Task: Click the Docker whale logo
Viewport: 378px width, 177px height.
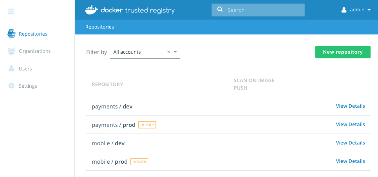Action: 91,10
